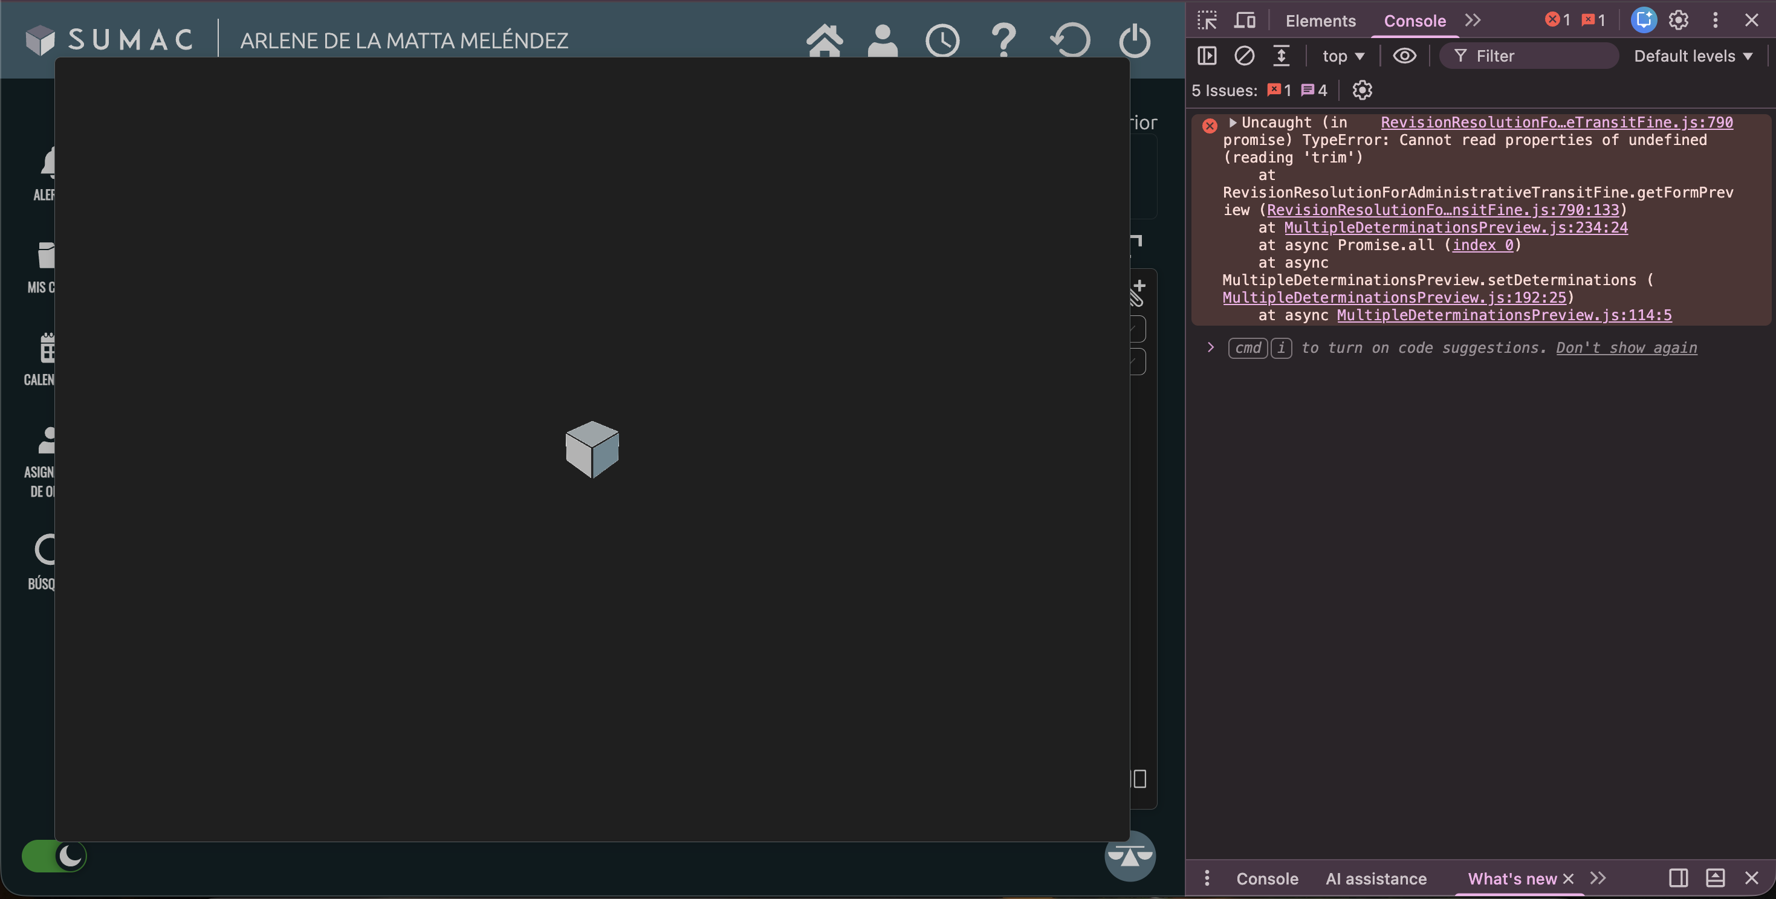Click the power logout icon

1134,40
